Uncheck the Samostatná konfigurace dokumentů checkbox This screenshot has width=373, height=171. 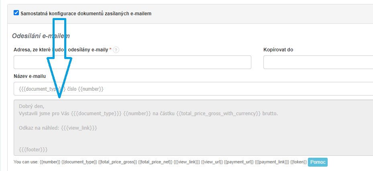(x=16, y=13)
